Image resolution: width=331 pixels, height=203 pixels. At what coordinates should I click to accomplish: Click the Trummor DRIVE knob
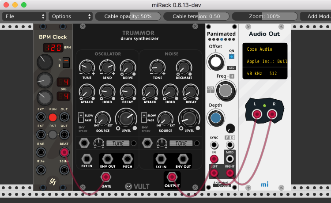(x=128, y=68)
